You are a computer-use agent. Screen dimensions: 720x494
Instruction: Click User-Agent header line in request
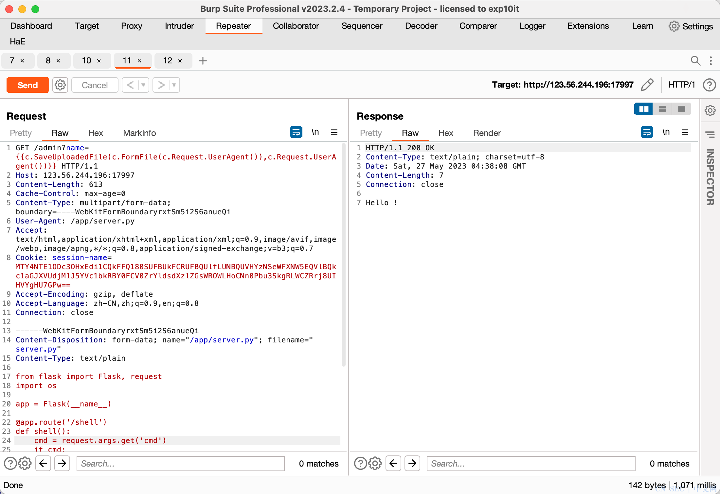click(x=75, y=221)
